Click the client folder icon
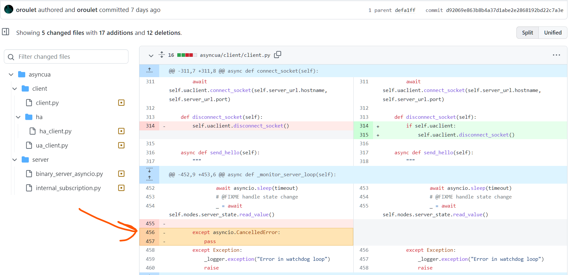Viewport: 572px width, 275px height. click(x=25, y=88)
